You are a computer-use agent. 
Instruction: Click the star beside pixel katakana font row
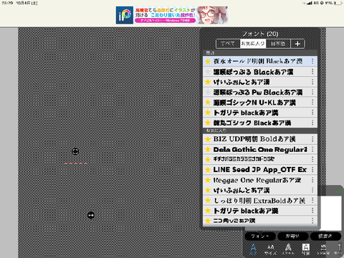click(208, 159)
